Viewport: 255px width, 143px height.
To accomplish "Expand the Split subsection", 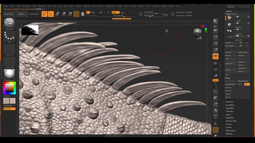I will pos(227,75).
